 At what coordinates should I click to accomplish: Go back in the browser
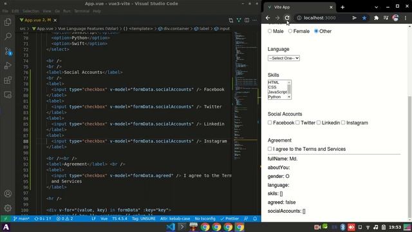click(x=268, y=18)
